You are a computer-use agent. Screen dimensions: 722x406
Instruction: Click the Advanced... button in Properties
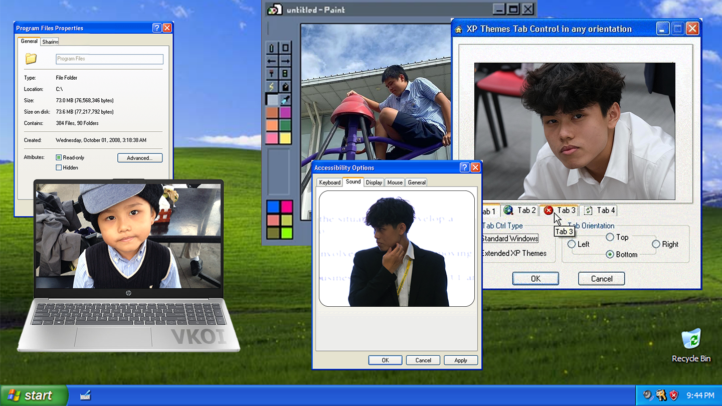point(140,158)
